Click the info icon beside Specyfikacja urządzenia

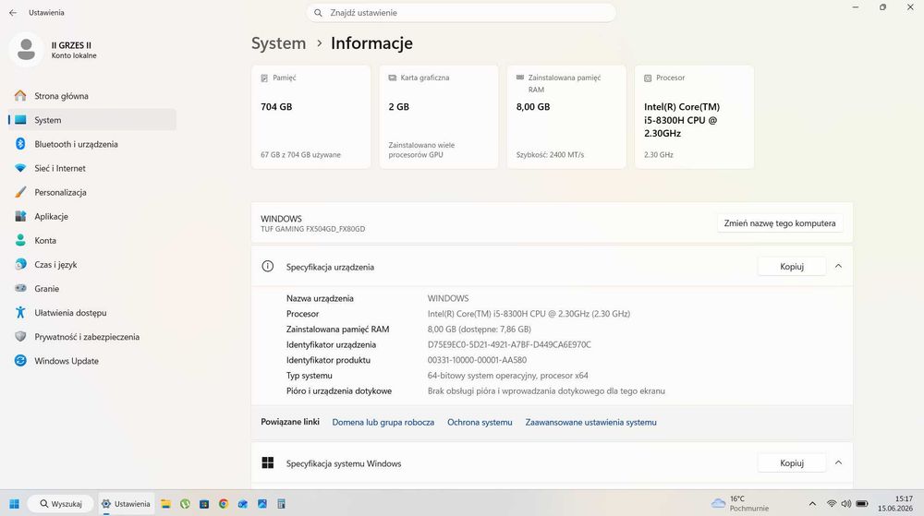(268, 267)
